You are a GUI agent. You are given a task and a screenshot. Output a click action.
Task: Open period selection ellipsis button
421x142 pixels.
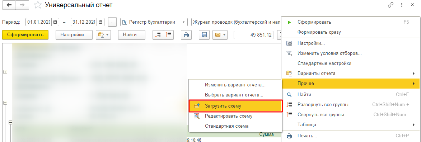pos(112,22)
